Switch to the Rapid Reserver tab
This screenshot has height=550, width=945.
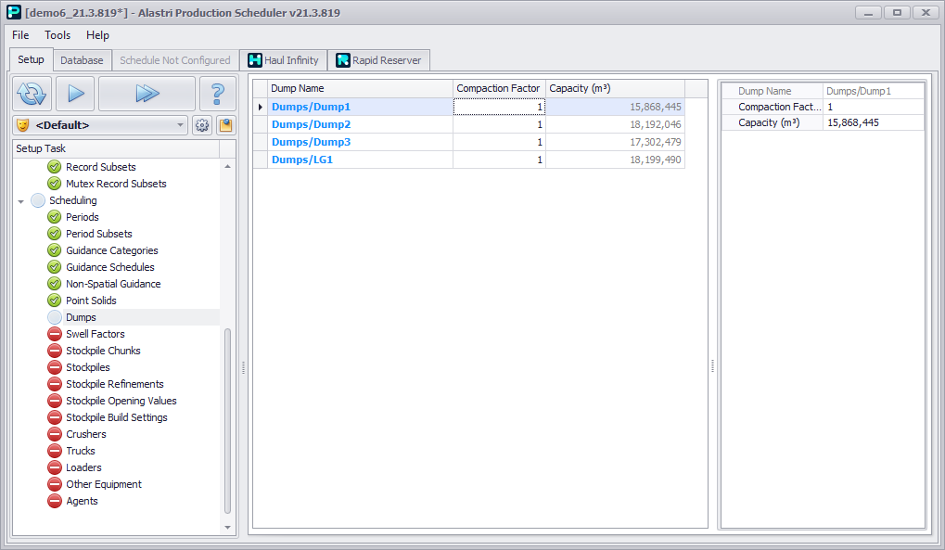click(x=377, y=60)
